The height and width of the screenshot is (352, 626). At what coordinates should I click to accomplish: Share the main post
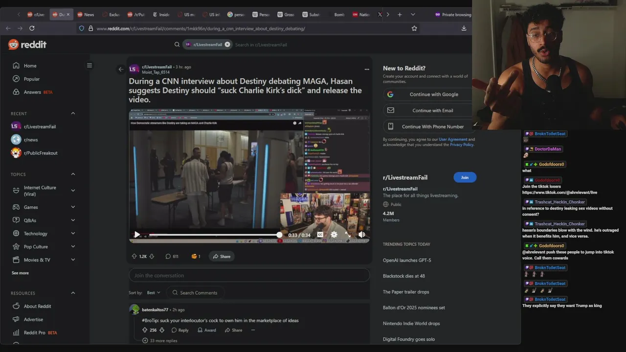[222, 256]
